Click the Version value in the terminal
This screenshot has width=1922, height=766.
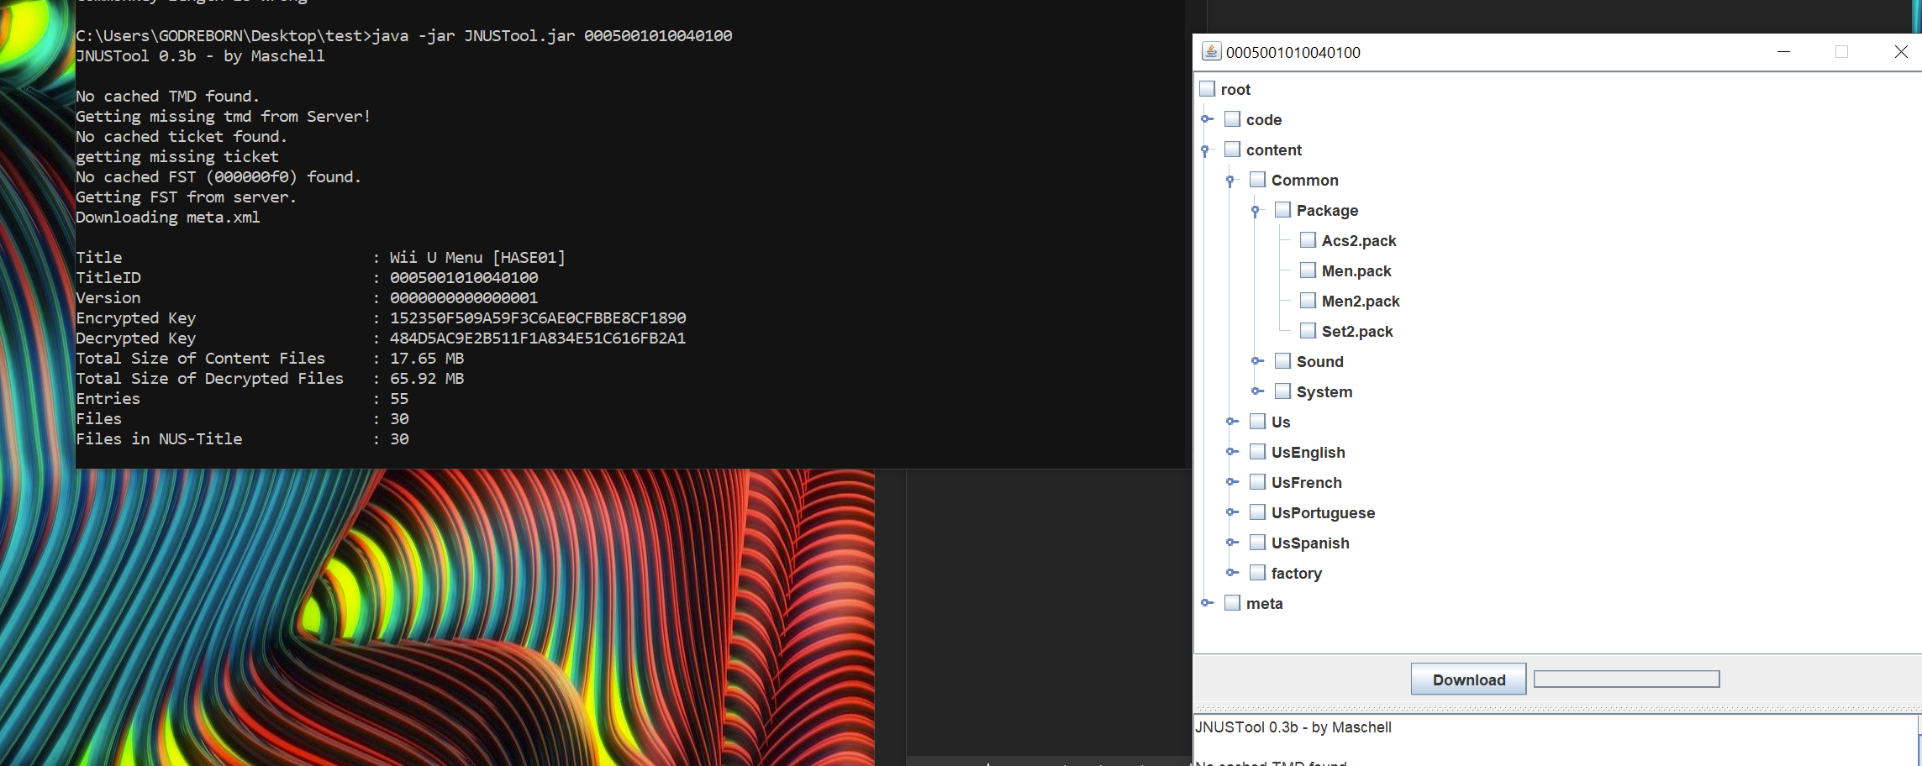point(464,298)
